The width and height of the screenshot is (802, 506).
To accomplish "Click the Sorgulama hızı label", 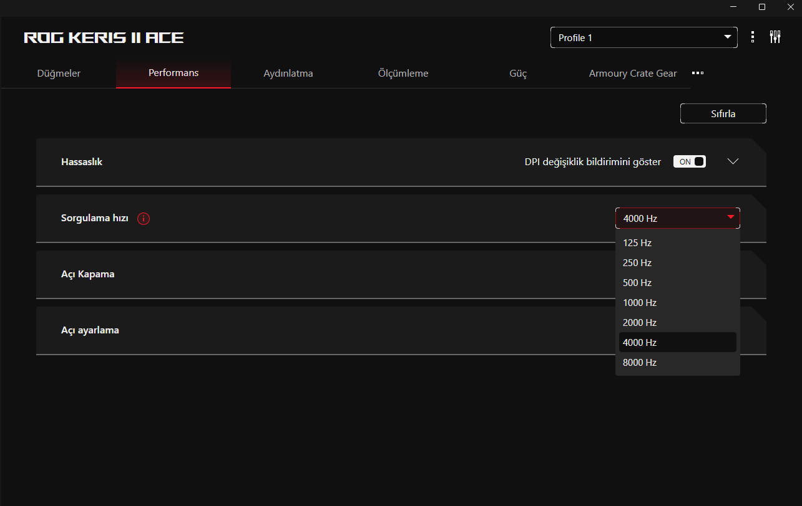I will point(95,218).
